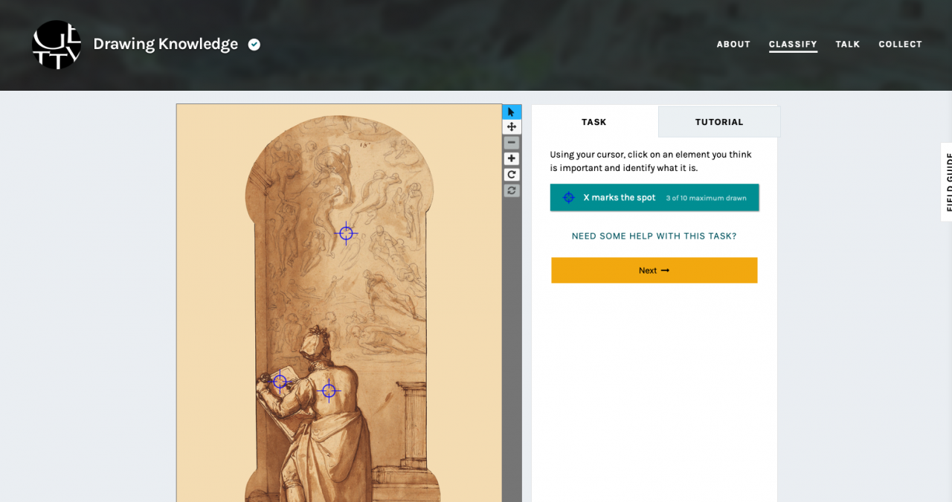This screenshot has height=502, width=952.
Task: Click the '3 of 10 maximum drawn' counter
Action: 707,199
